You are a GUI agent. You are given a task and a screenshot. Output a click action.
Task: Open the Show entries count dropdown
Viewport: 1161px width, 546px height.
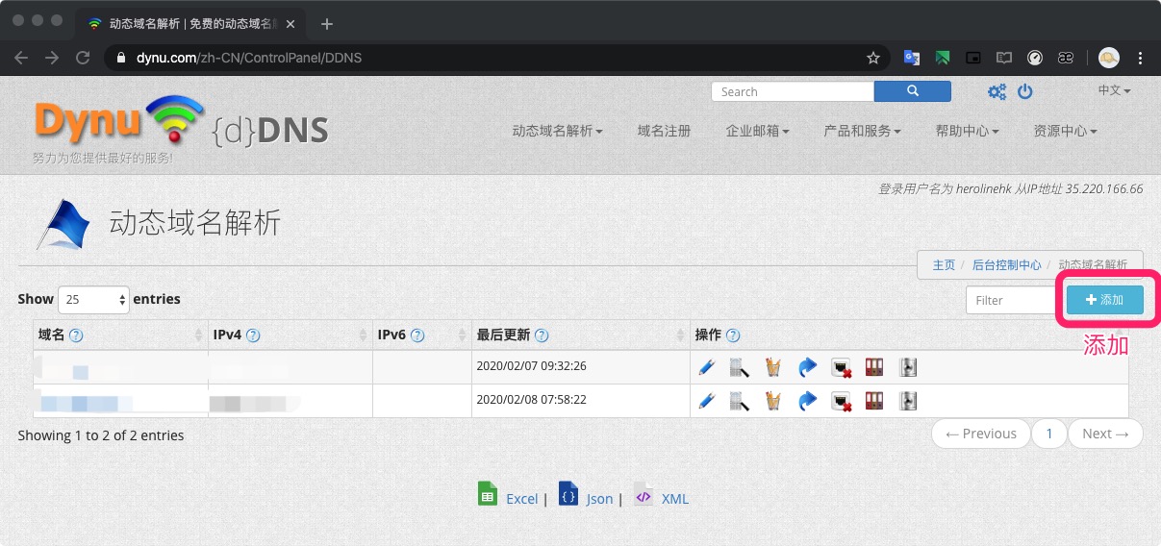(x=93, y=300)
